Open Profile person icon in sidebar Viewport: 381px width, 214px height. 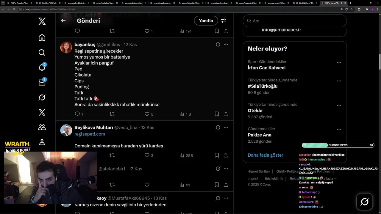42,142
